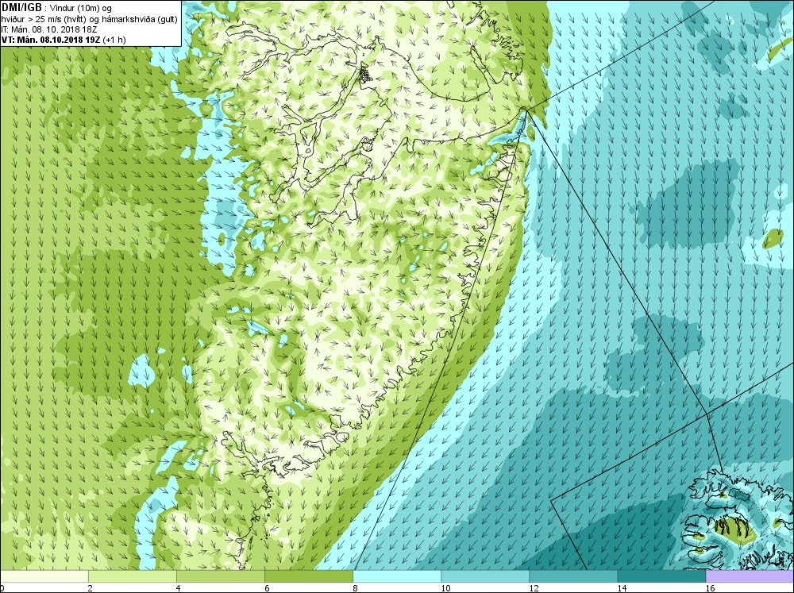Click the 'Vindur (10m) og' text

point(81,8)
